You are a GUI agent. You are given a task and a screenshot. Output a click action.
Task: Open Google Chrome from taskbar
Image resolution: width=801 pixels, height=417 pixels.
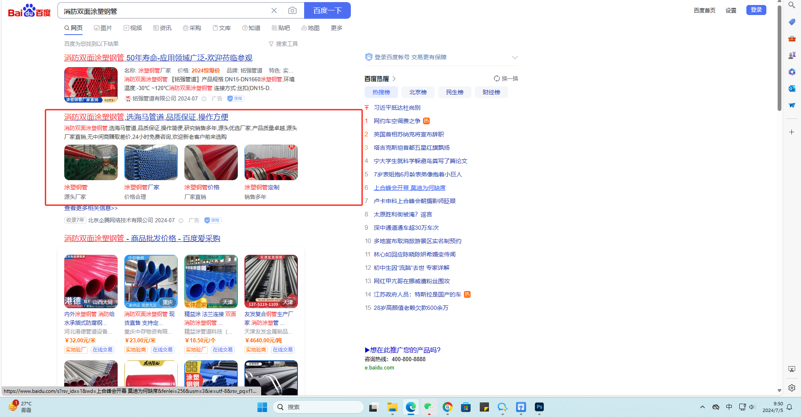(448, 407)
